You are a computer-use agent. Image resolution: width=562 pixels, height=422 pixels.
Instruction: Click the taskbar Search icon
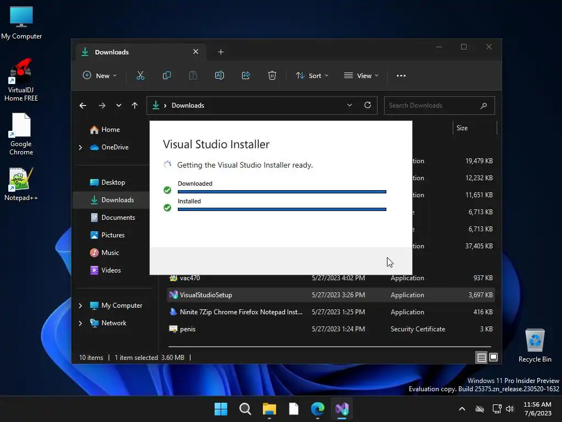(245, 409)
